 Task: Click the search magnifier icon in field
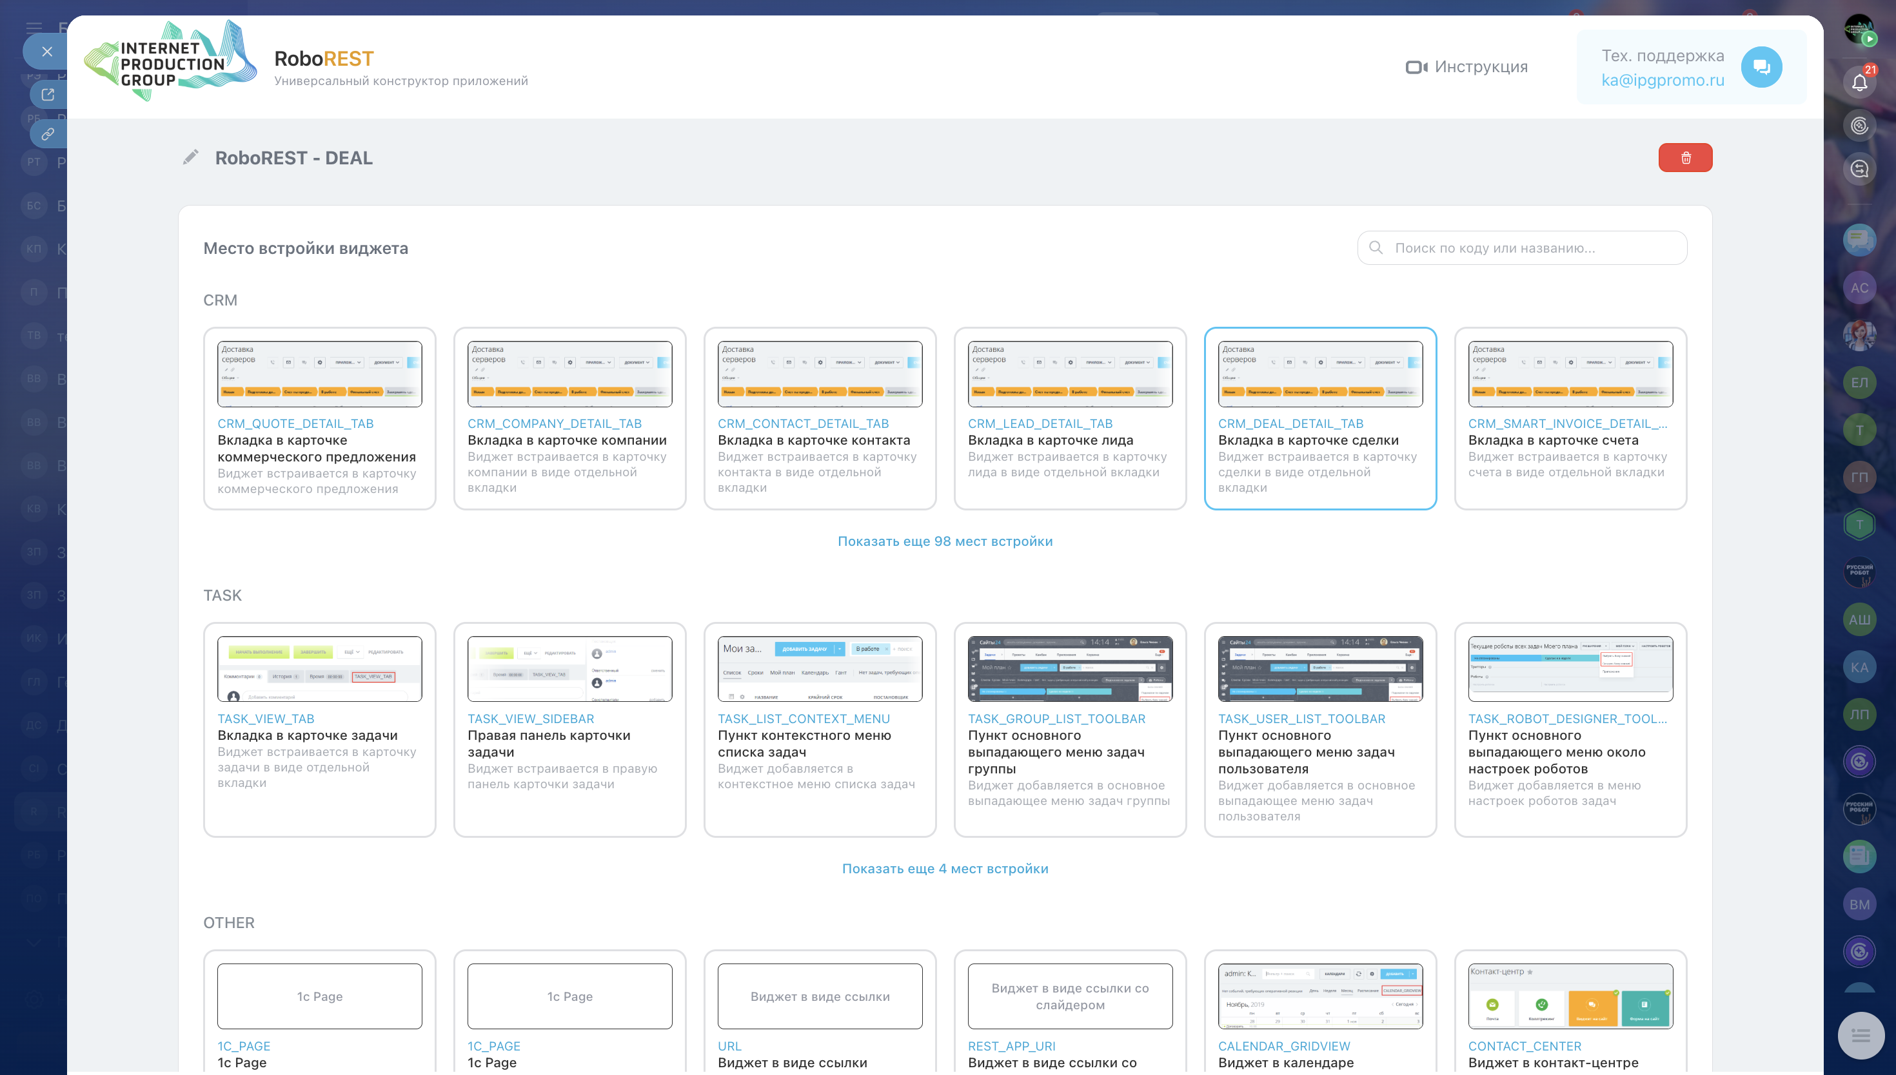1376,248
